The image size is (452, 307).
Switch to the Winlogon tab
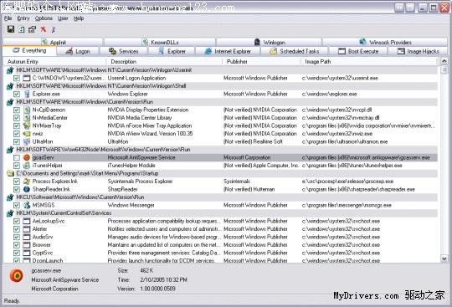pos(269,42)
